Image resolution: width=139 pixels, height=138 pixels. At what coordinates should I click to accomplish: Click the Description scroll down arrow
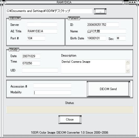click(x=128, y=71)
